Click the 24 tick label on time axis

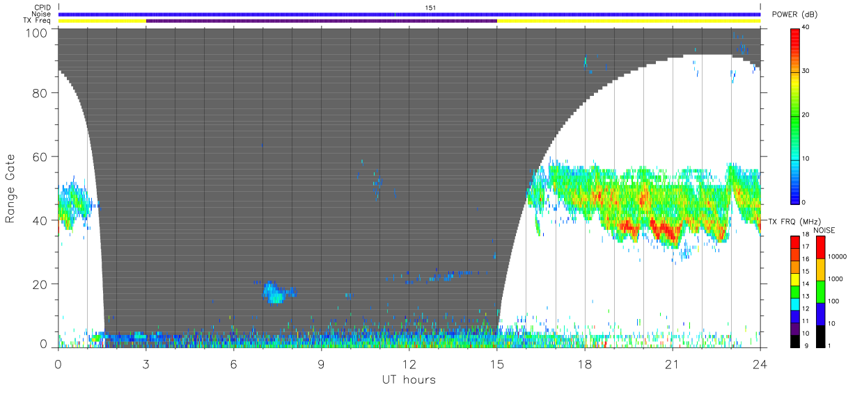click(x=760, y=363)
